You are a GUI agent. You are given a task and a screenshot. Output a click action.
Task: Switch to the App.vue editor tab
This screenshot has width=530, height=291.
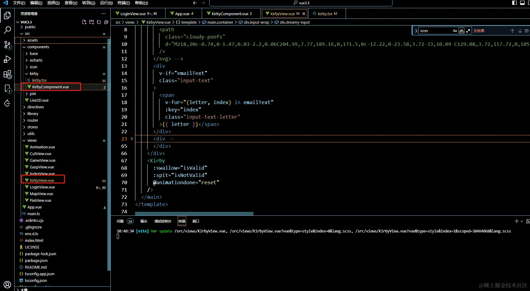point(184,14)
